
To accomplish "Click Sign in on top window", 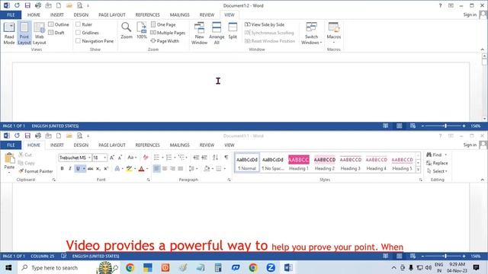I will tap(470, 14).
